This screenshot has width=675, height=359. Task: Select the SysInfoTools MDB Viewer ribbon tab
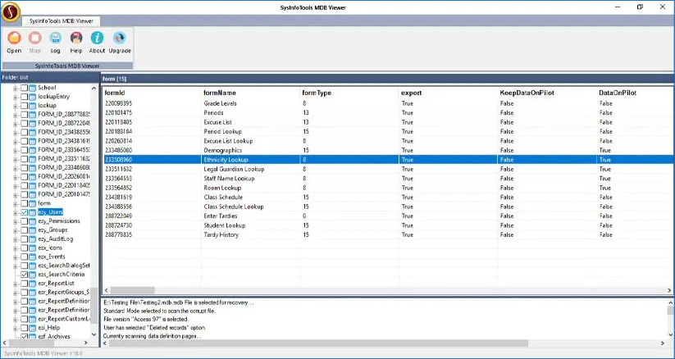coord(61,20)
